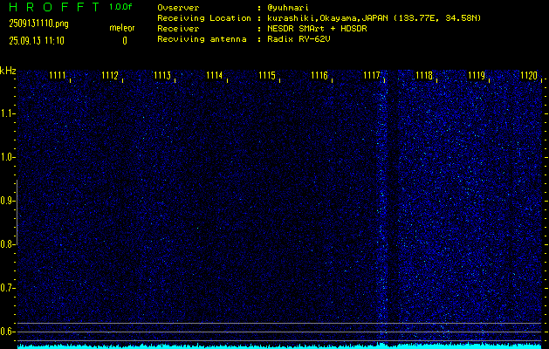
Task: Click the 1113 time marker
Action: pos(162,75)
